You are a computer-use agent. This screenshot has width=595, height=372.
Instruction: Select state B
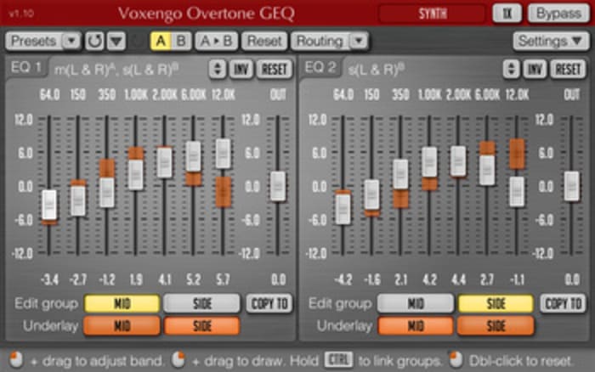(x=181, y=41)
